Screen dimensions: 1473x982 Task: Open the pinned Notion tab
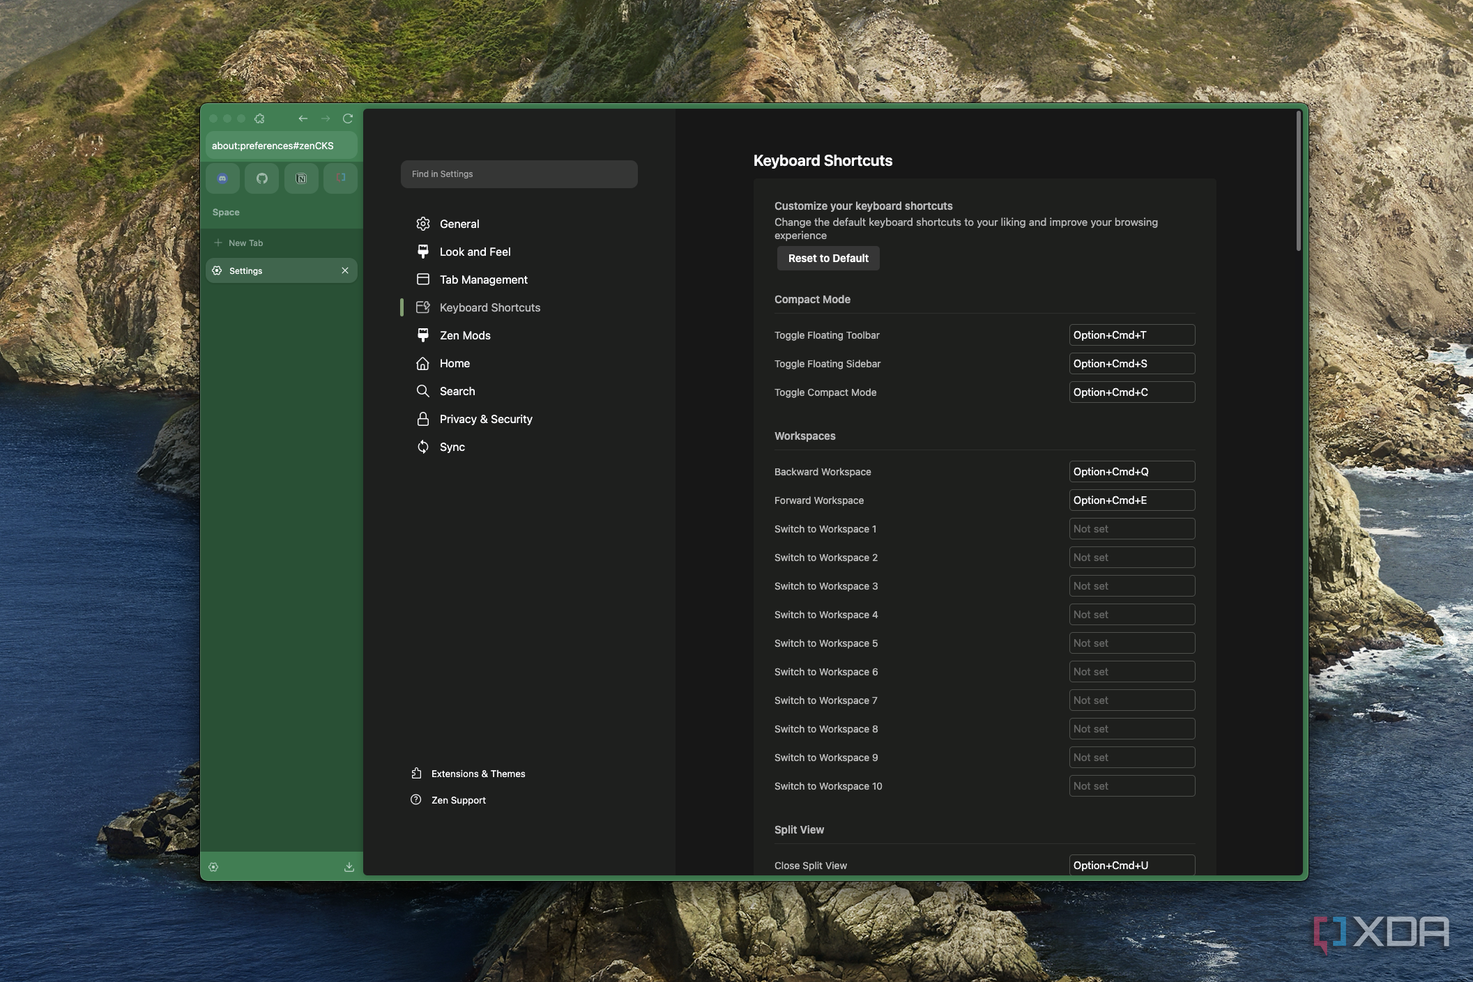point(301,178)
